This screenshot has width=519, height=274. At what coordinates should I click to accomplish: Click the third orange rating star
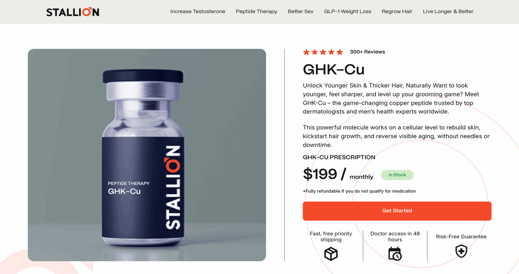tap(323, 52)
